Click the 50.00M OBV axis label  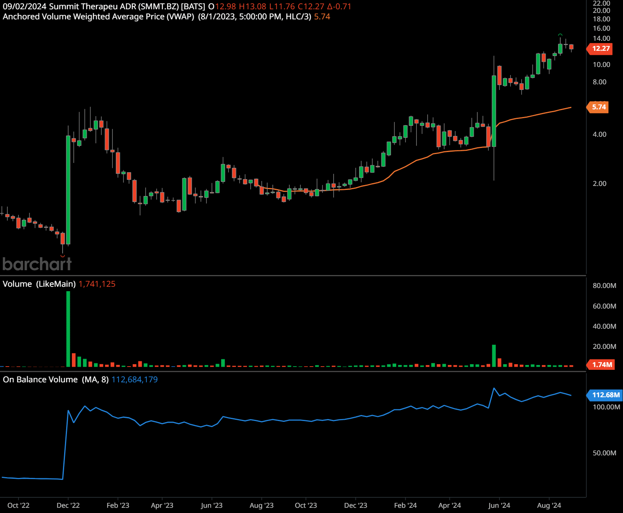[x=604, y=453]
